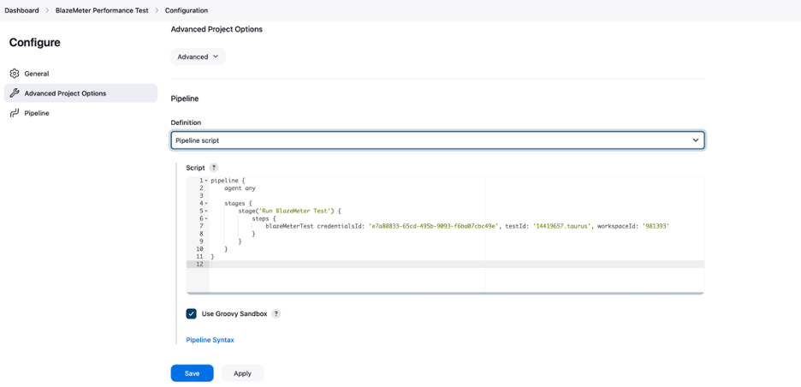
Task: Expand the Advanced options button
Action: click(198, 57)
